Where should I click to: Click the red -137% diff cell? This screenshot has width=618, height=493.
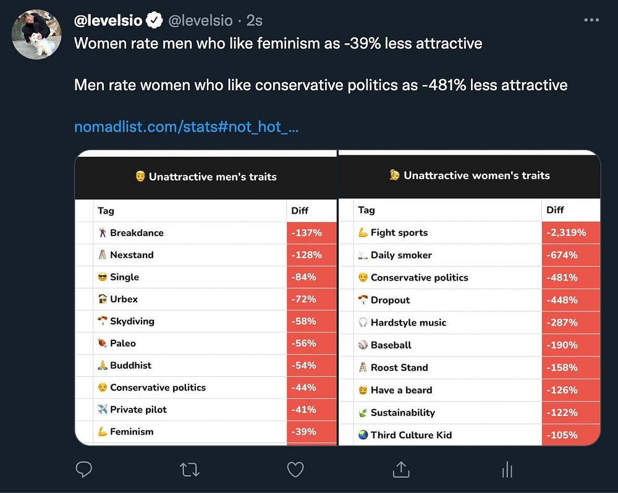coord(307,233)
